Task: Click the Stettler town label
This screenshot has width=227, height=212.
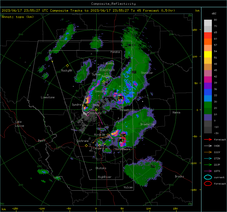Action: point(147,73)
